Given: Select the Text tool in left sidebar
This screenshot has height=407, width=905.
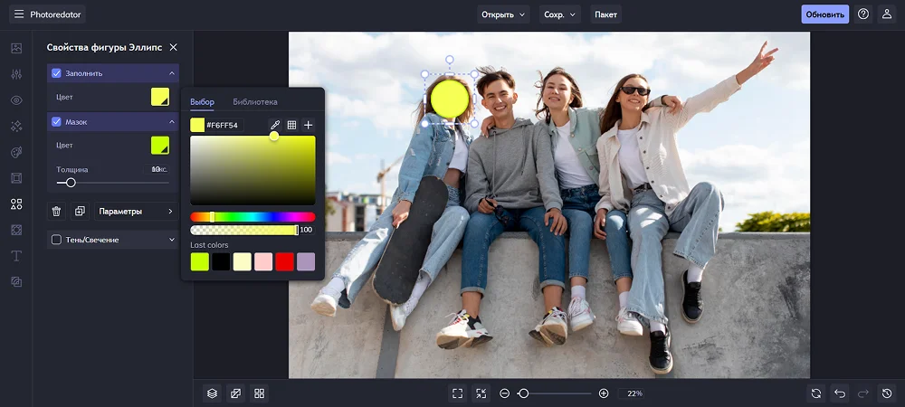Looking at the screenshot, I should (16, 256).
